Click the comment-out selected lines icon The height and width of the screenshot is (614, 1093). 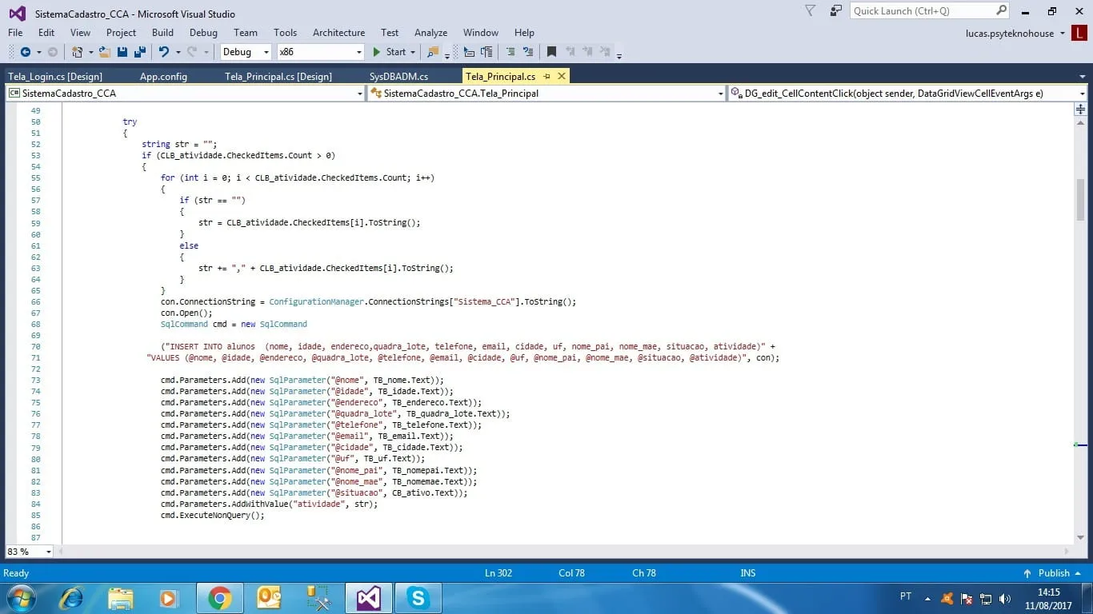click(510, 52)
